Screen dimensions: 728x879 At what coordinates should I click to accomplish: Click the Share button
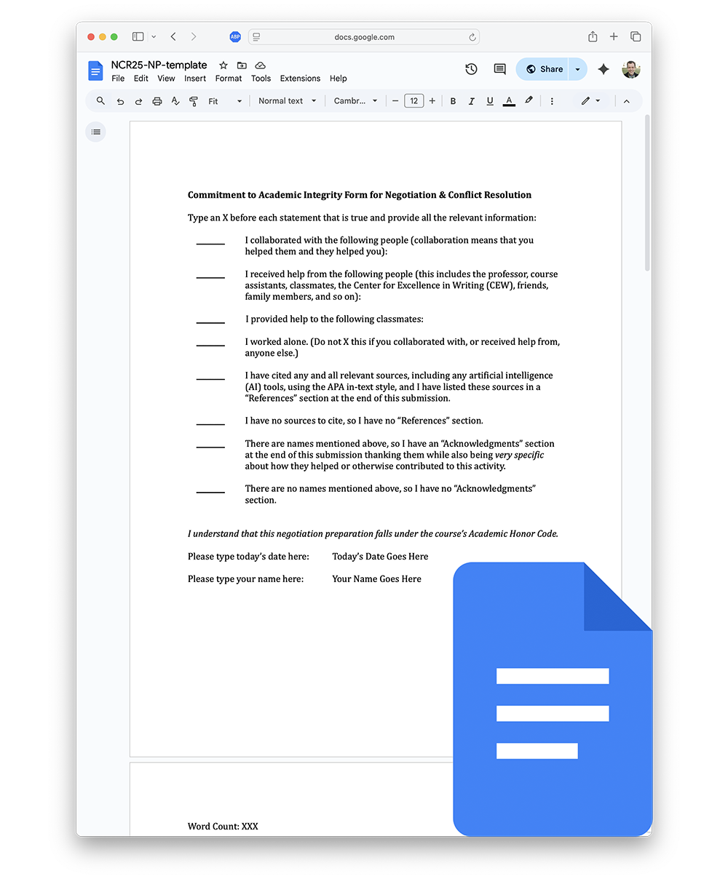point(543,69)
